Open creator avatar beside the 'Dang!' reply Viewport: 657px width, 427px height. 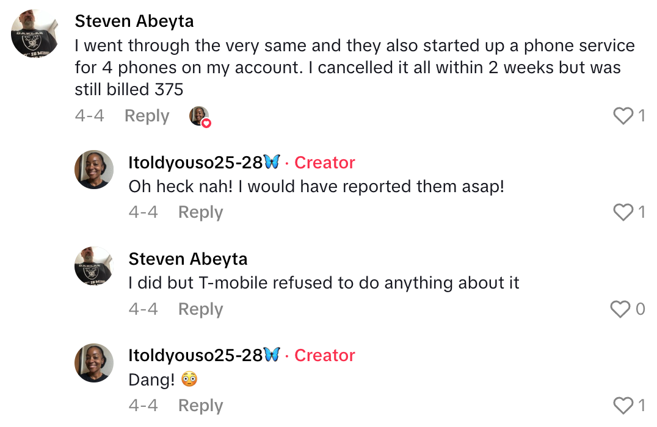94,362
